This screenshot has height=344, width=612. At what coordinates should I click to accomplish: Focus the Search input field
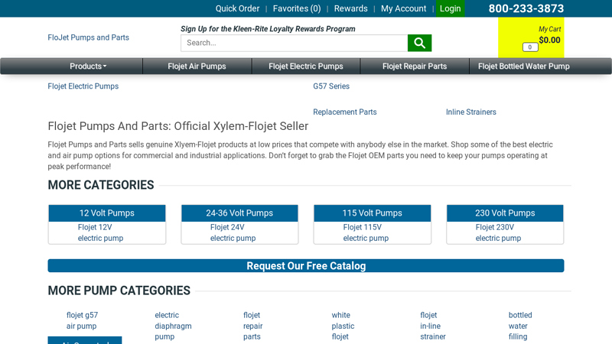pyautogui.click(x=295, y=43)
